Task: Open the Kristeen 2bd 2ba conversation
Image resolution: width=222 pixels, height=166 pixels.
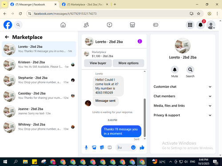Action: pyautogui.click(x=39, y=65)
